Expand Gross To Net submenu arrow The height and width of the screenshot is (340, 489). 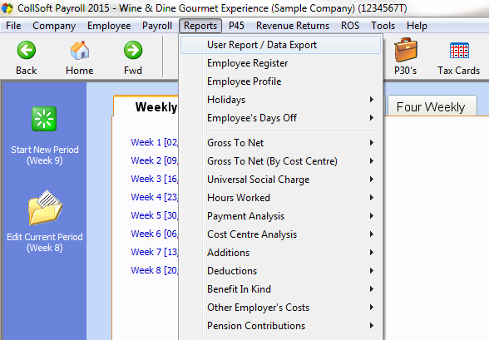coord(372,143)
